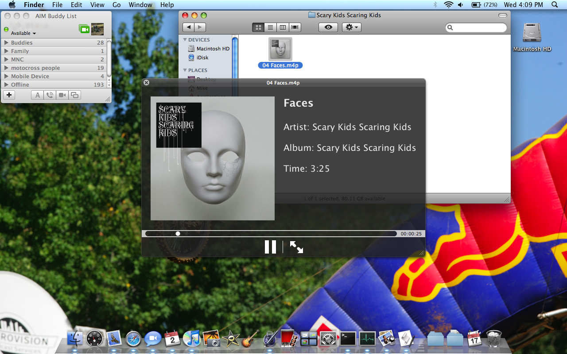
Task: Click the Wi-Fi menu bar icon
Action: click(449, 5)
